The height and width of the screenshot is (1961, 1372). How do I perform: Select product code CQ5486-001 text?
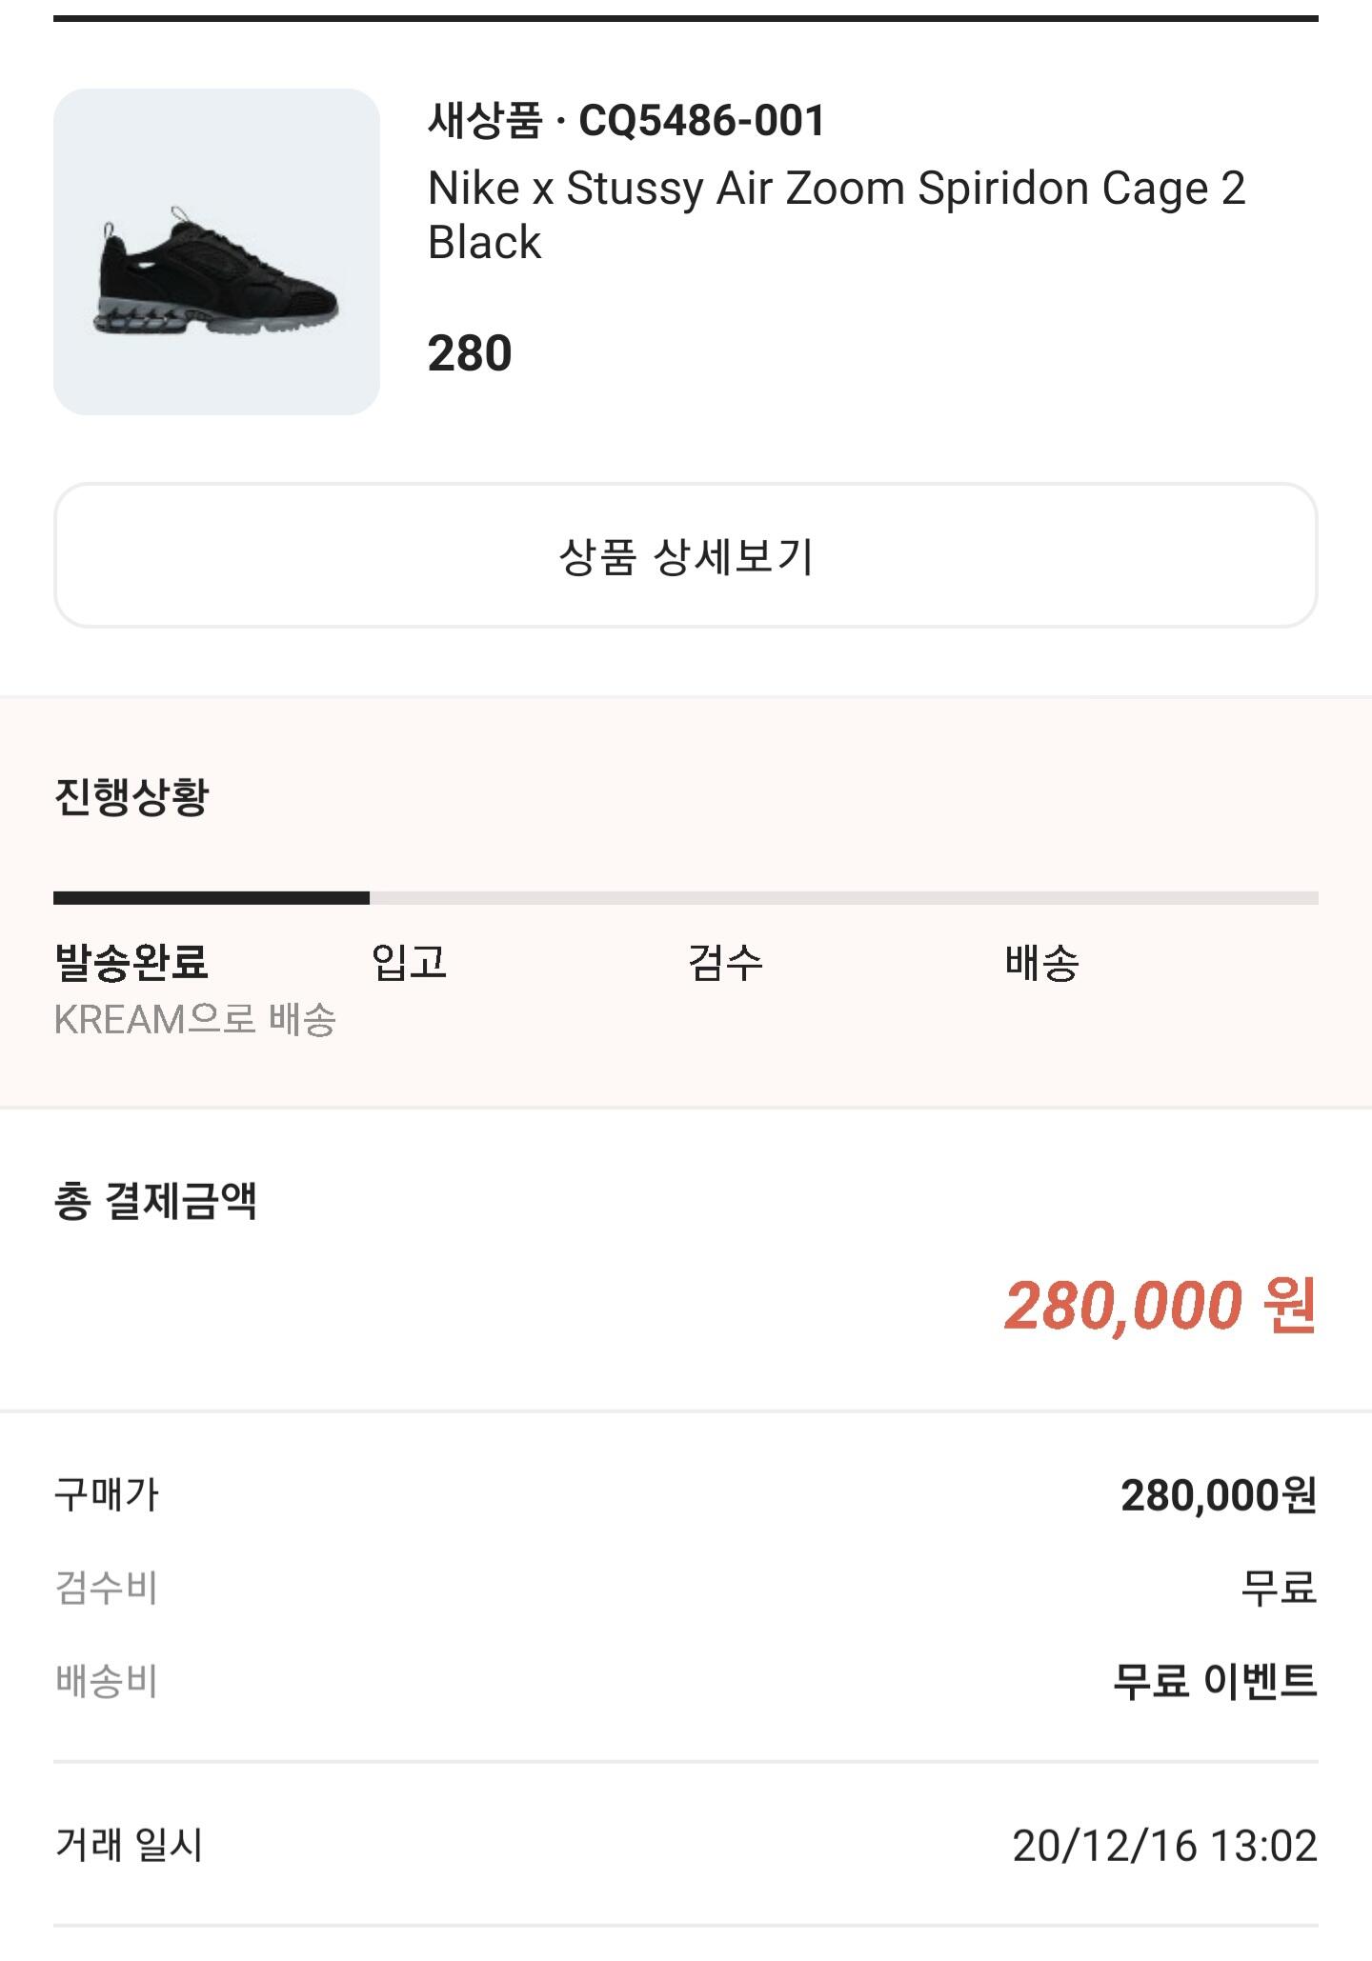click(x=702, y=121)
